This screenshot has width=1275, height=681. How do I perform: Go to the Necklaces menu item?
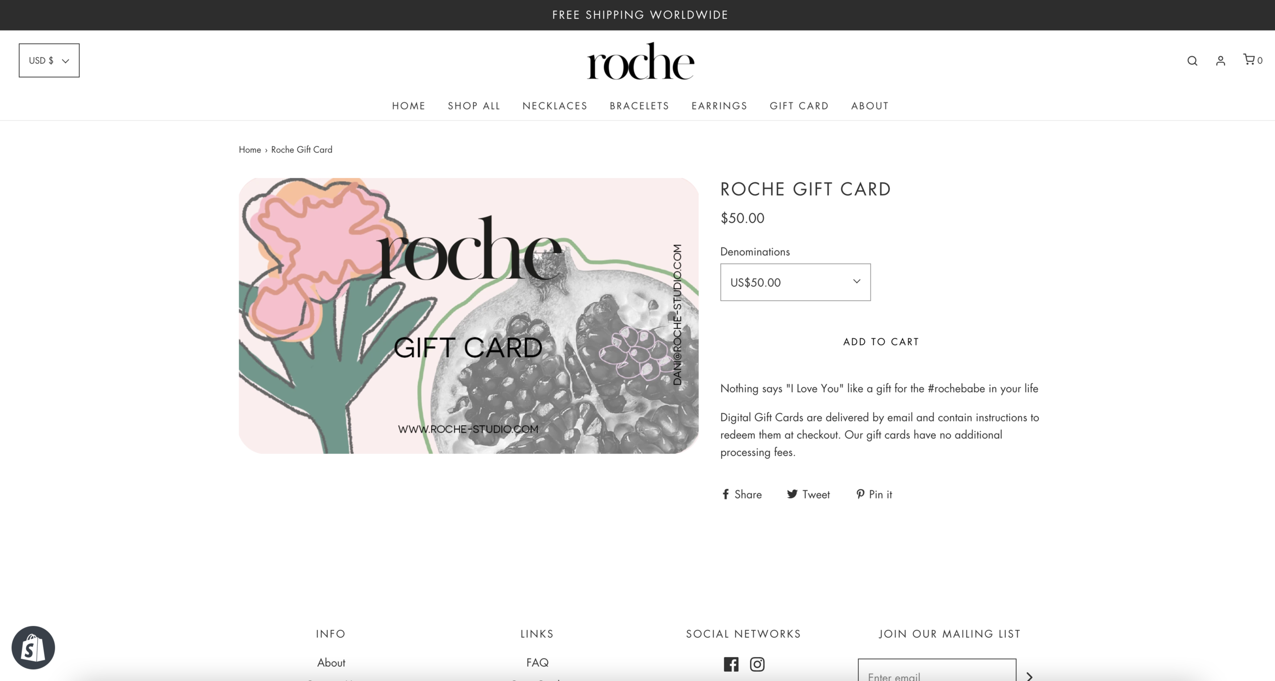pos(555,106)
